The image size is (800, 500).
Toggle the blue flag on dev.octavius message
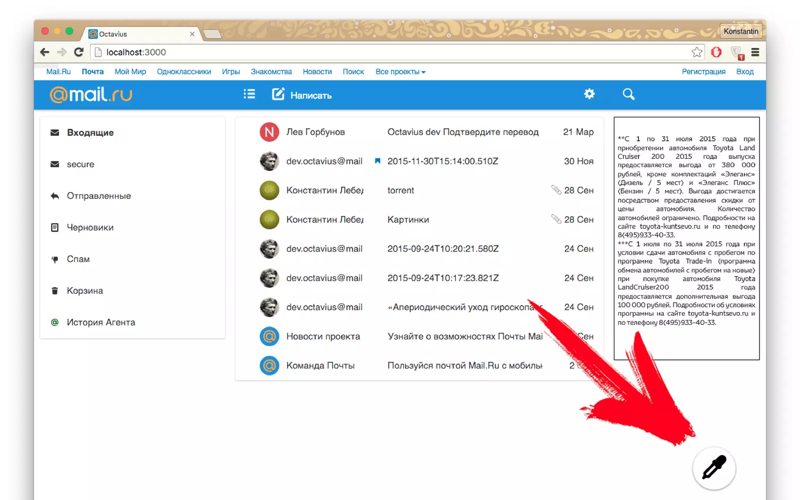coord(377,161)
